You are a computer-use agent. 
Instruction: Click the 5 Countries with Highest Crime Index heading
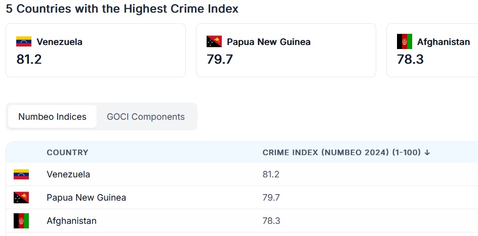pos(122,9)
